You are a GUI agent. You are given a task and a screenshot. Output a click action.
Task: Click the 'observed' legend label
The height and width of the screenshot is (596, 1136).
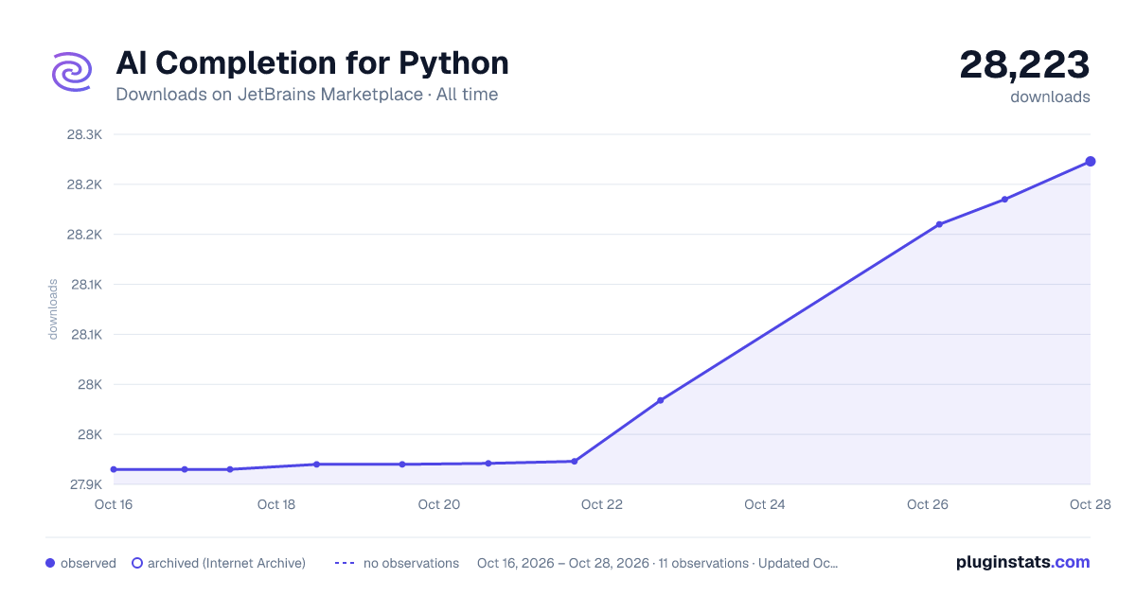88,563
